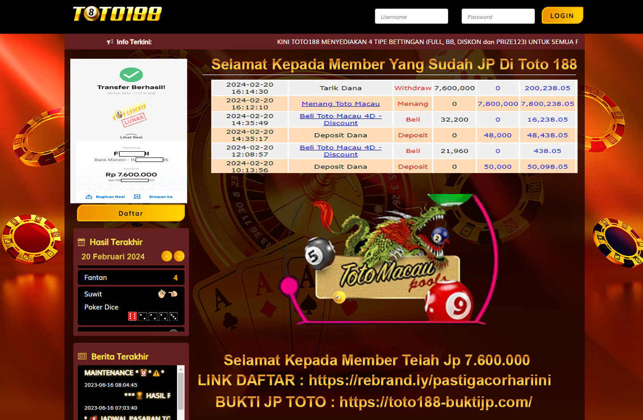Screen dimensions: 643x420
Task: Click the red Poker Dice die
Action: click(x=133, y=316)
